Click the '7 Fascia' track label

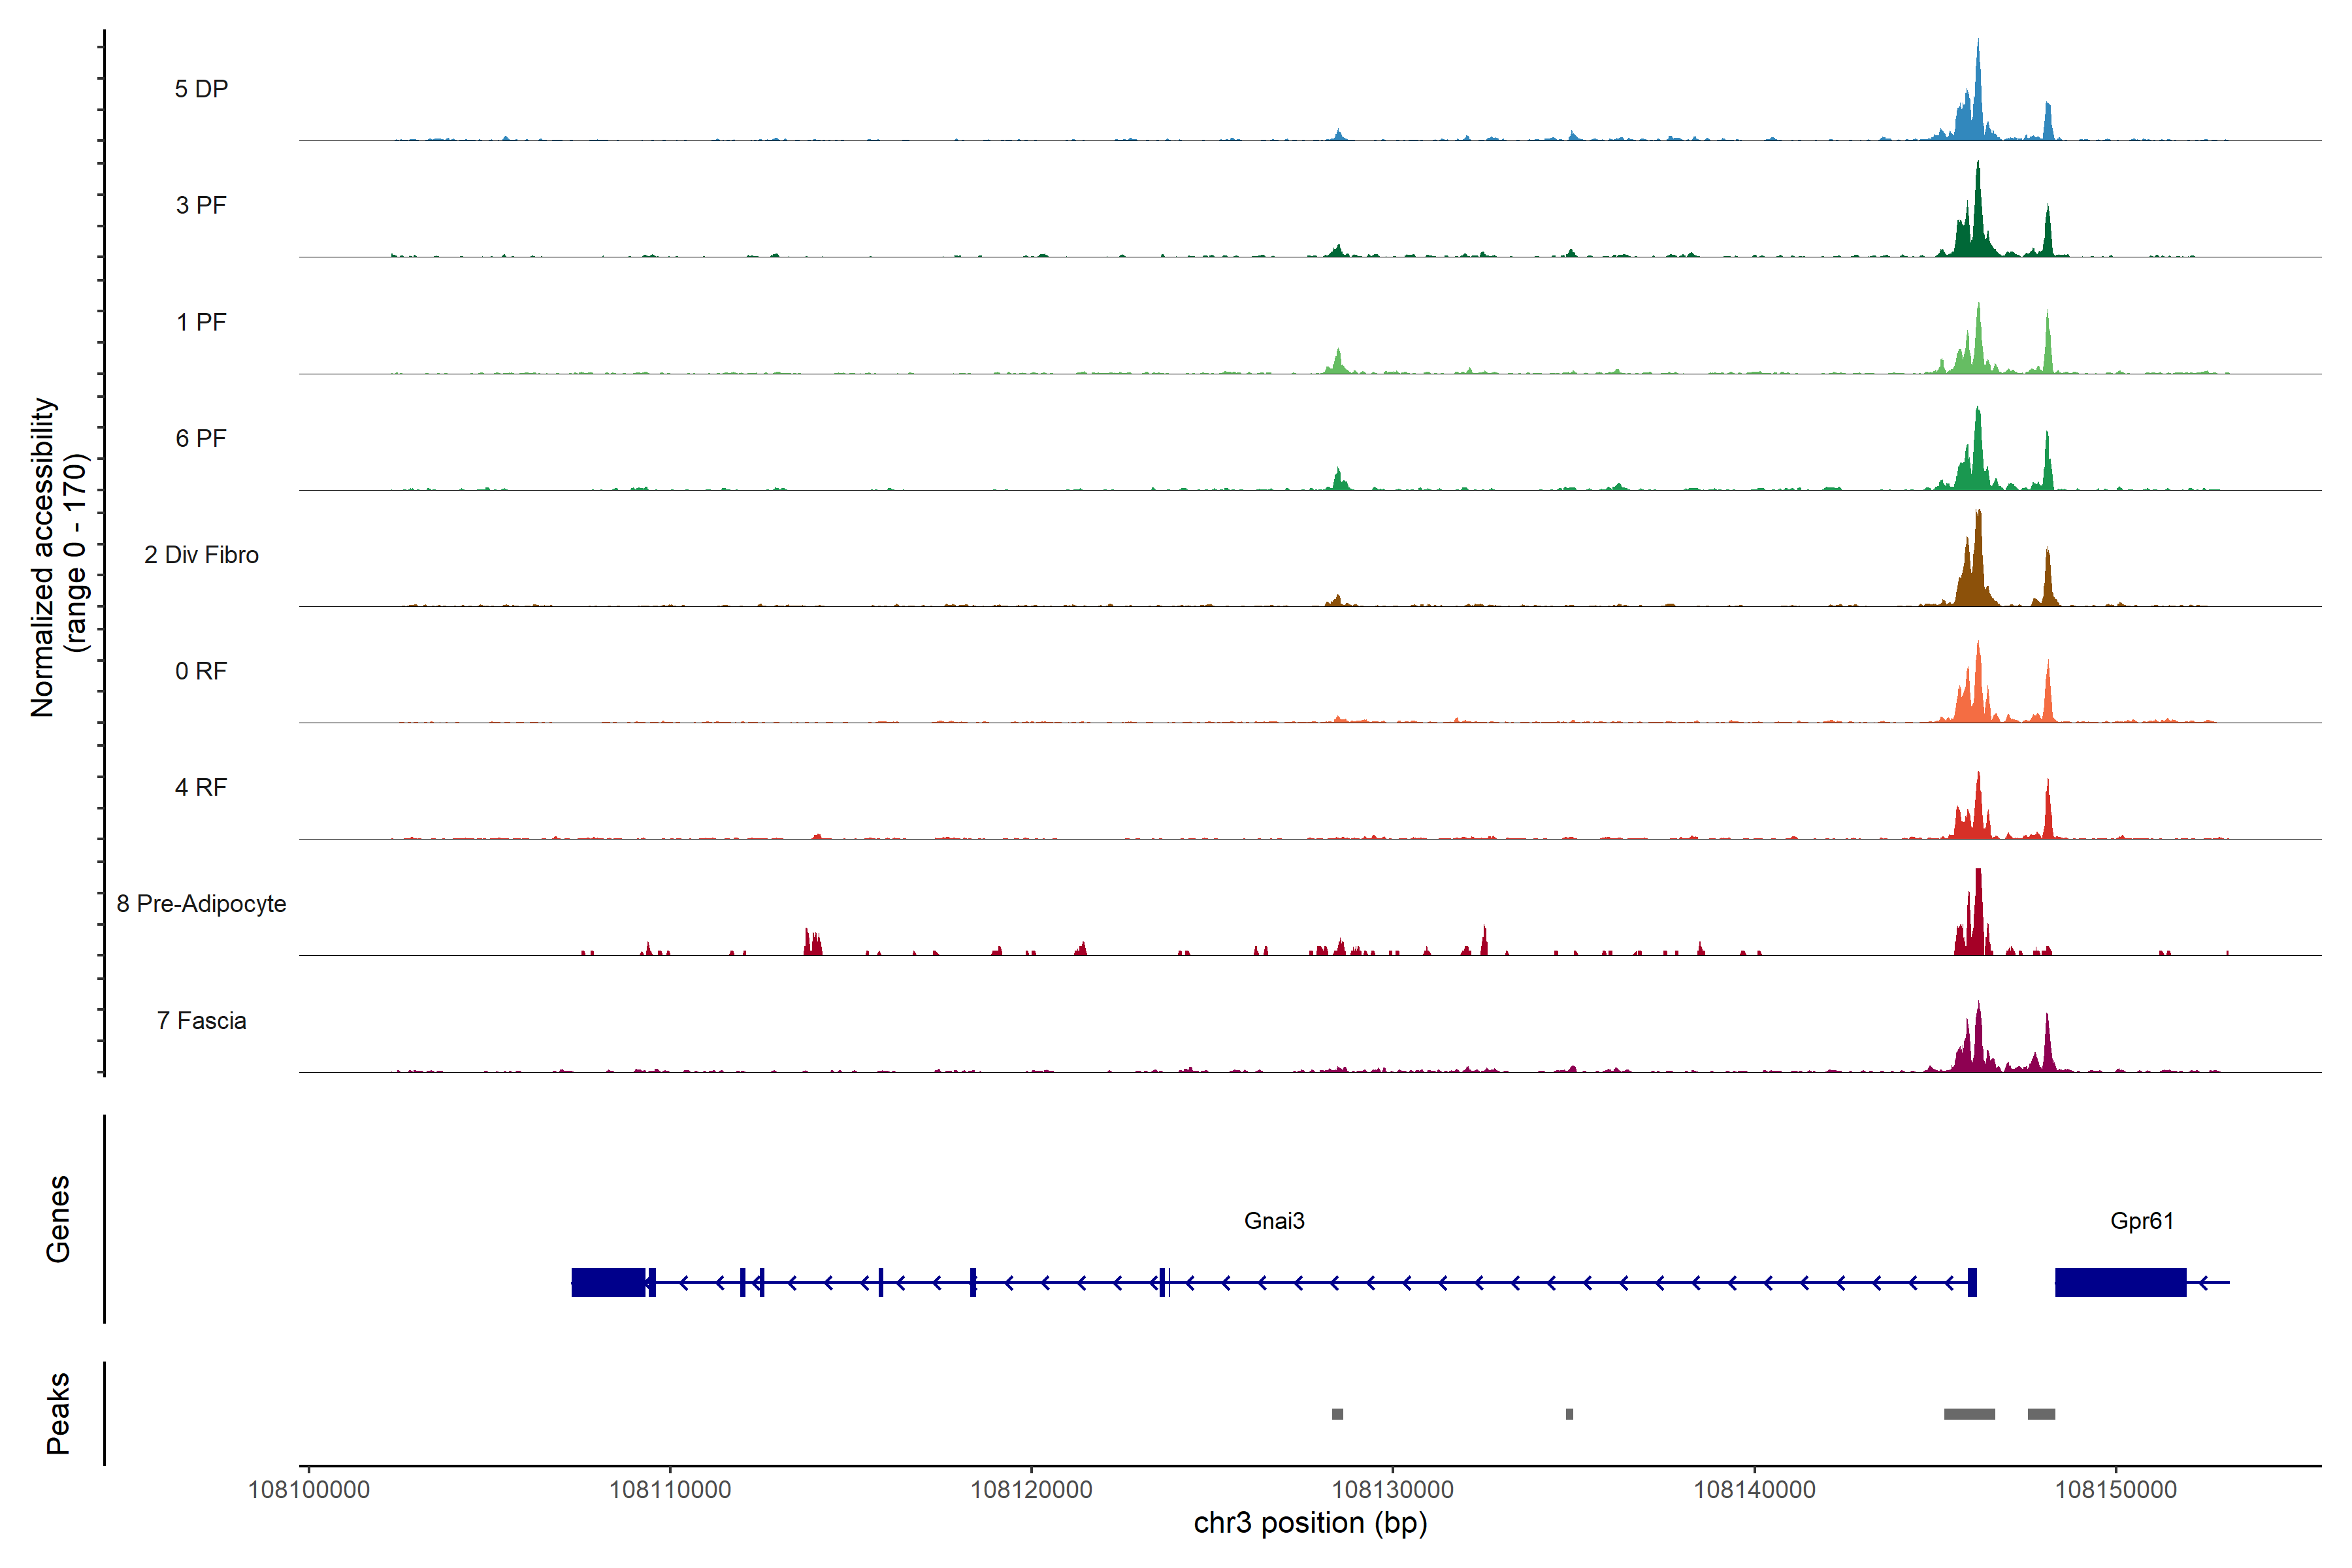tap(201, 1020)
